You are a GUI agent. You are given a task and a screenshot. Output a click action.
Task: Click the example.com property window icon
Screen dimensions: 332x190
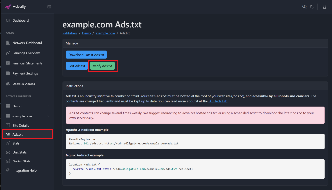[8, 116]
